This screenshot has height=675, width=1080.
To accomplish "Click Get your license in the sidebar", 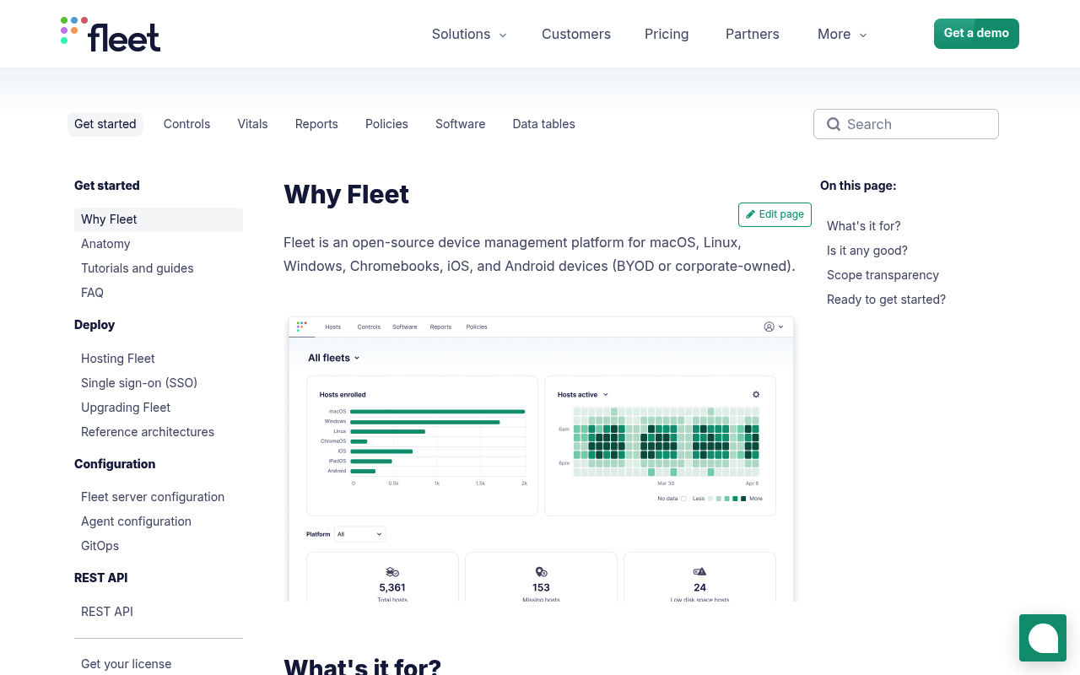I will 126,664.
